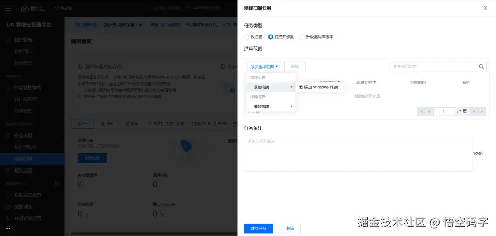Open 待处理预警 in the sidebar
Screen dimensions: 496x236
tap(25, 147)
